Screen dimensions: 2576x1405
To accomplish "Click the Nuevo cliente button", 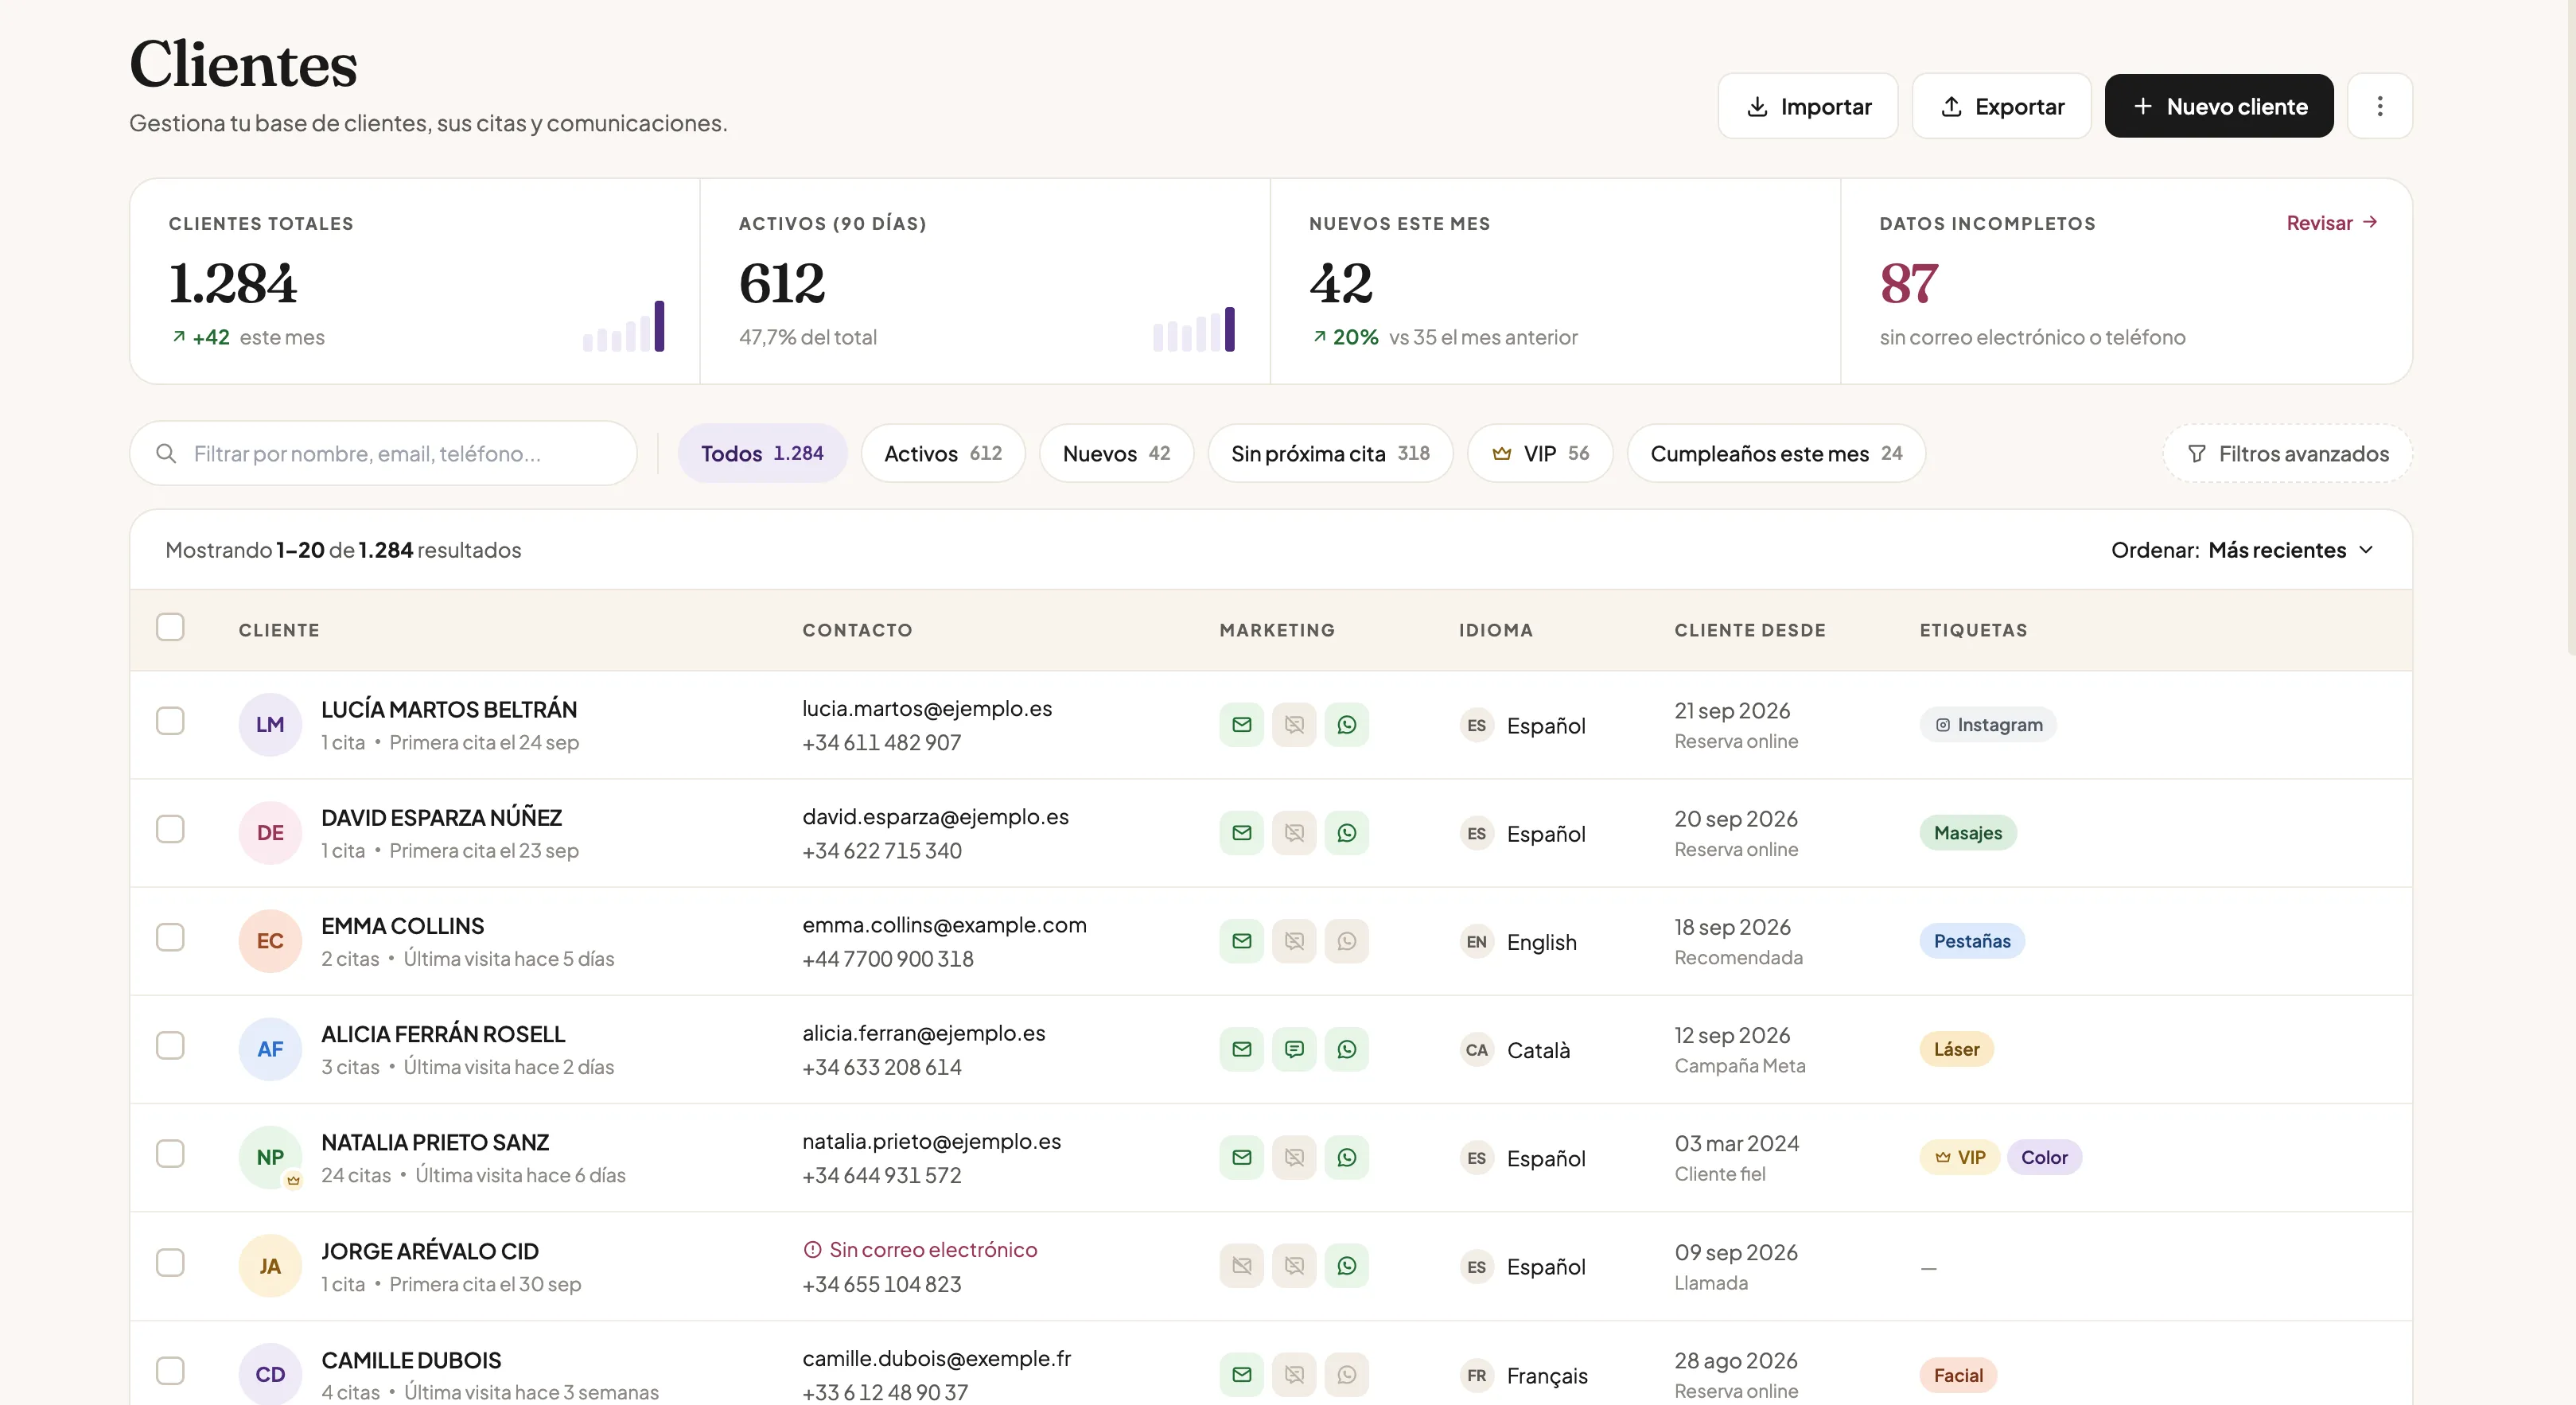I will (2218, 106).
